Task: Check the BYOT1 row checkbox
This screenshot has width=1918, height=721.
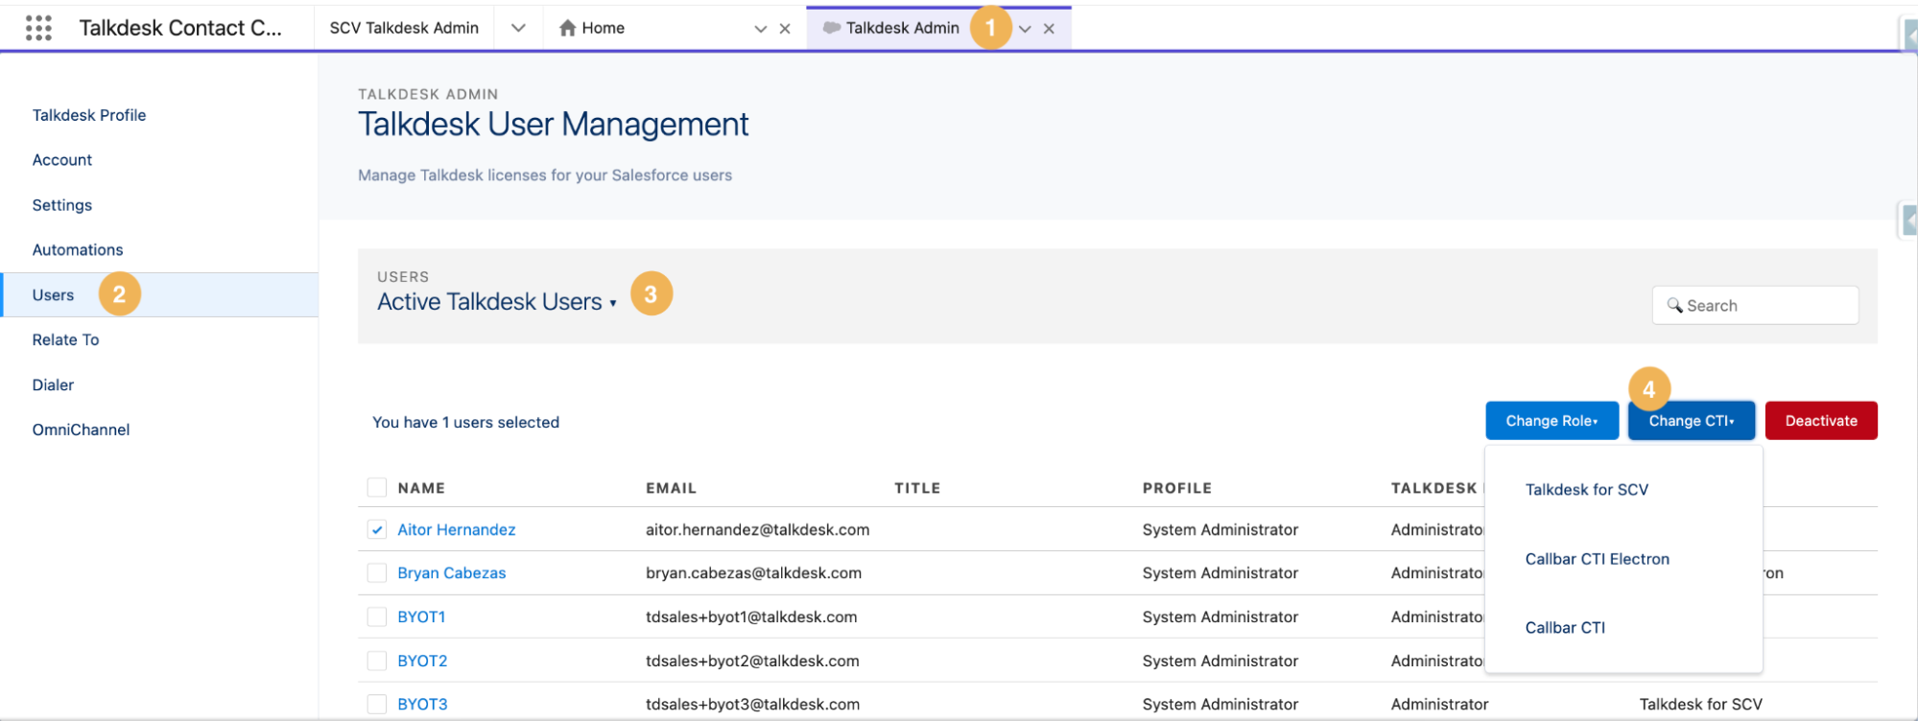Action: click(x=377, y=616)
